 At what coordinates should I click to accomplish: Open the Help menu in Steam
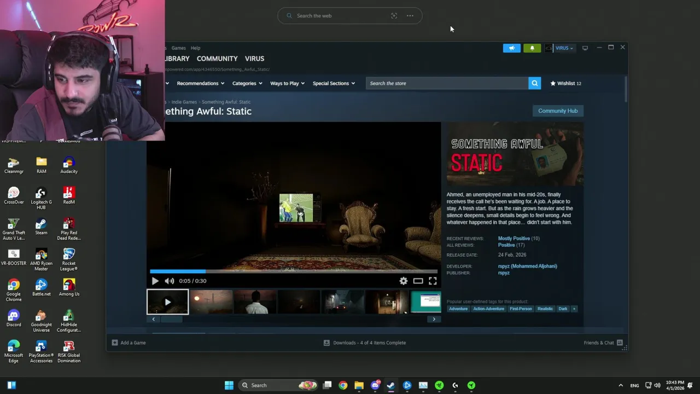195,48
